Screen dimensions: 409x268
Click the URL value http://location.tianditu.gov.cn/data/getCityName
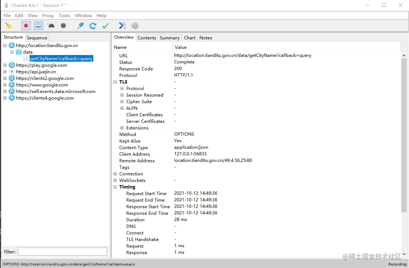[x=243, y=55]
